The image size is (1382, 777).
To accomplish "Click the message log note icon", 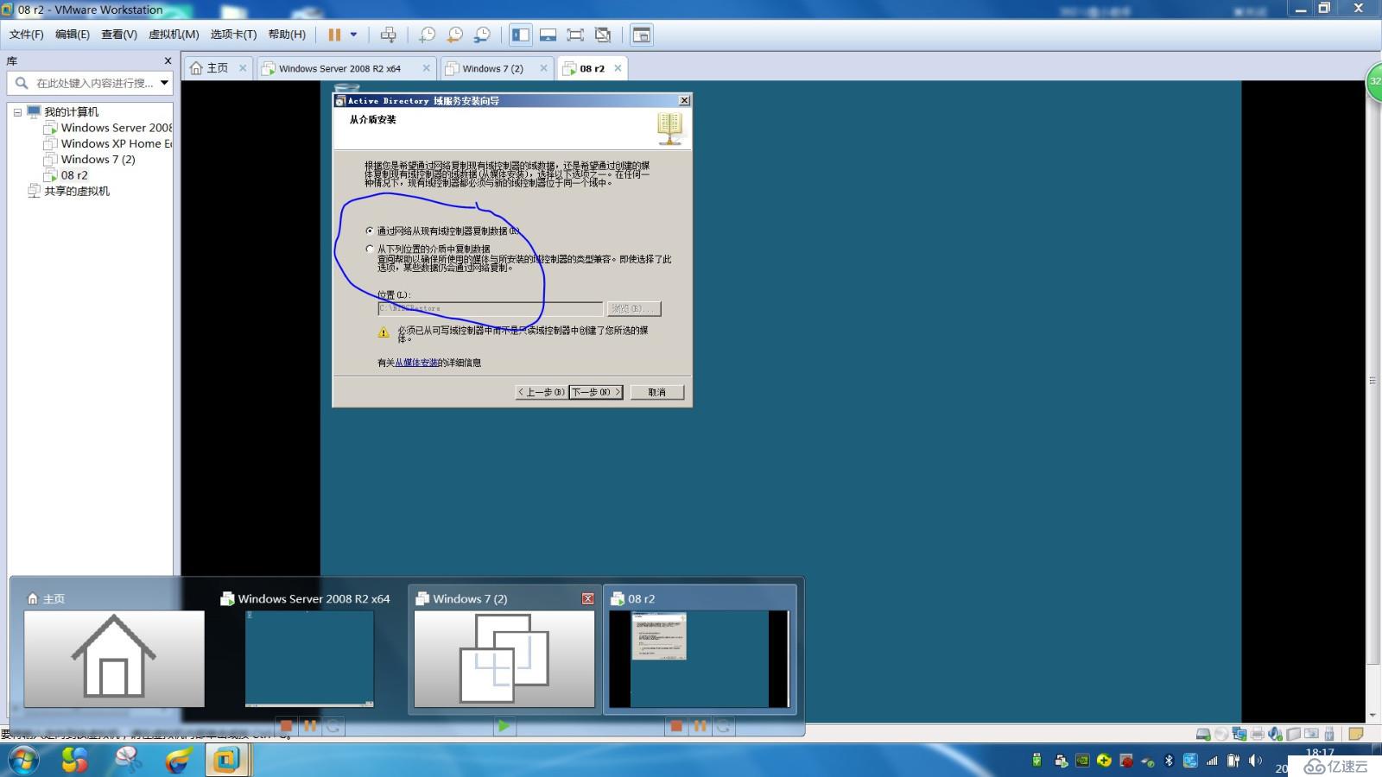I will [1355, 734].
